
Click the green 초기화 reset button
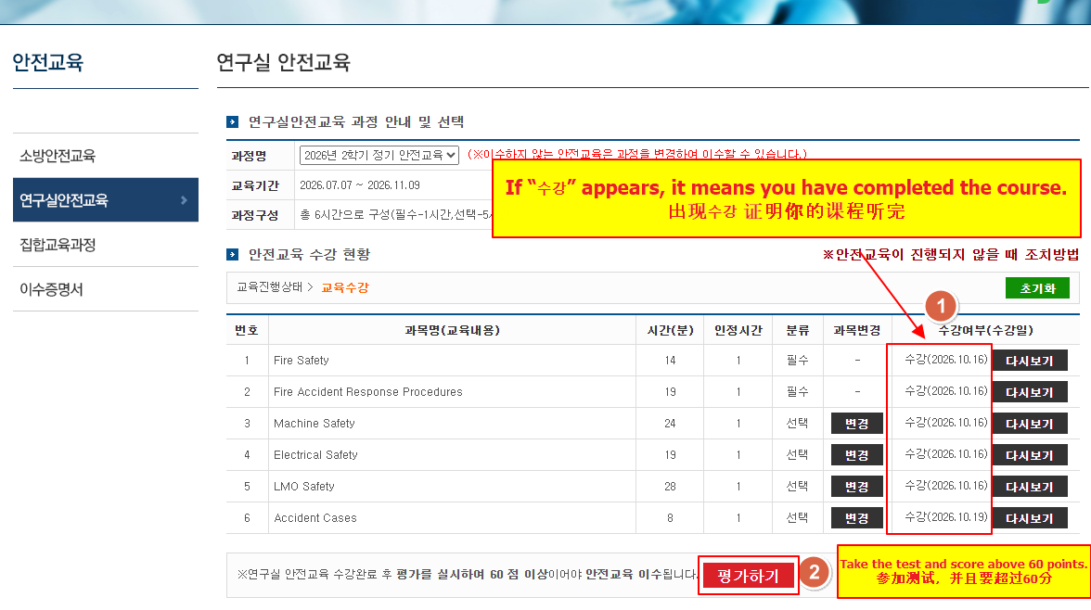pyautogui.click(x=1037, y=288)
